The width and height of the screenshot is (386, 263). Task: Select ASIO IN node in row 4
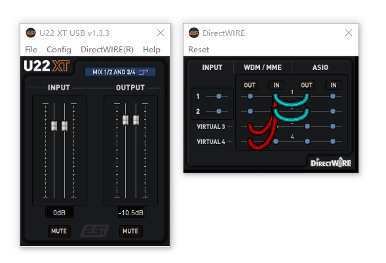click(333, 141)
